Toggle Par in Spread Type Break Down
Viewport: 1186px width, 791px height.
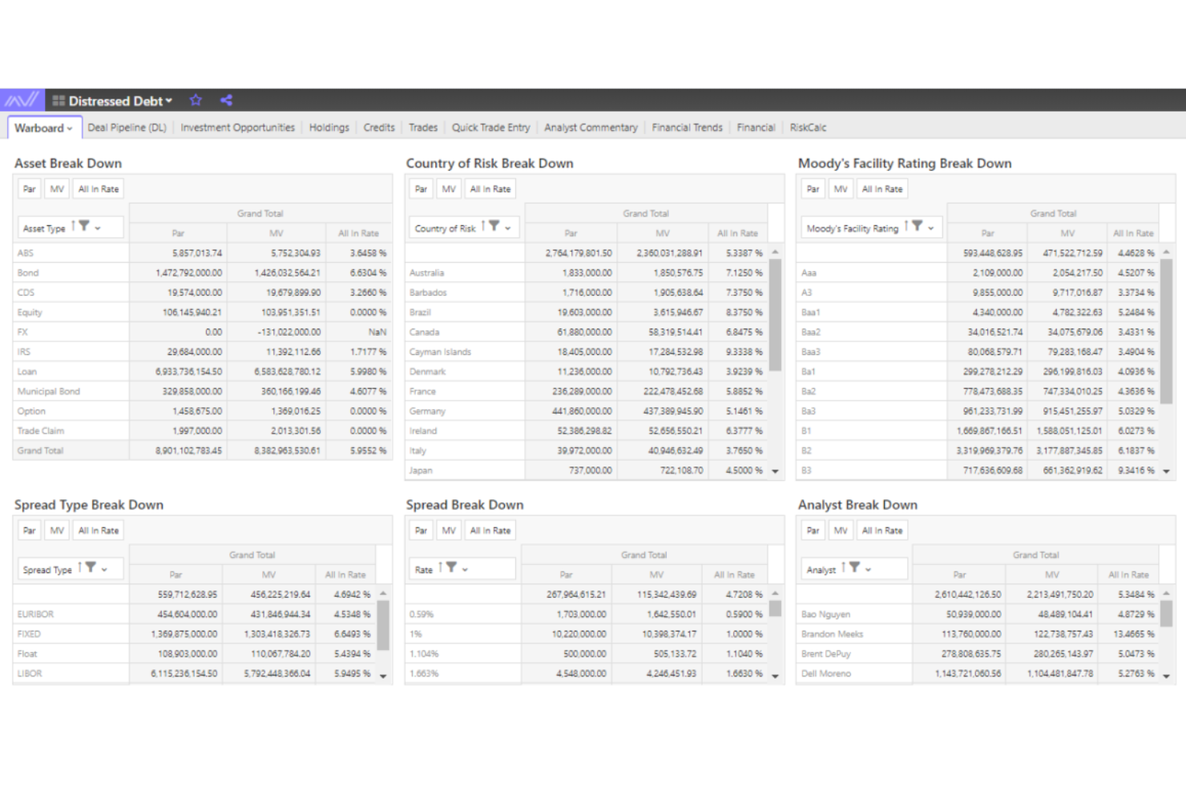coord(30,531)
